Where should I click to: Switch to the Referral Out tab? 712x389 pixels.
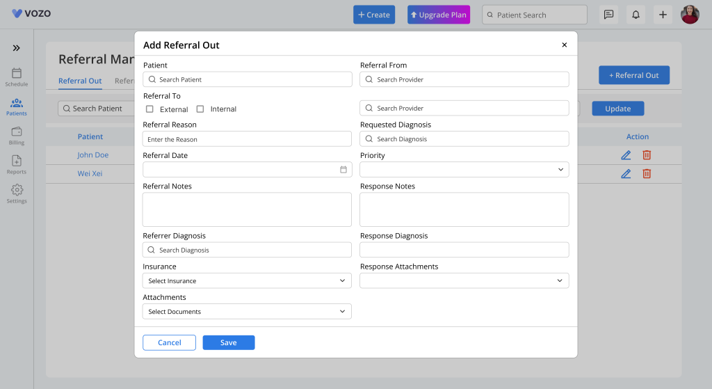click(80, 81)
